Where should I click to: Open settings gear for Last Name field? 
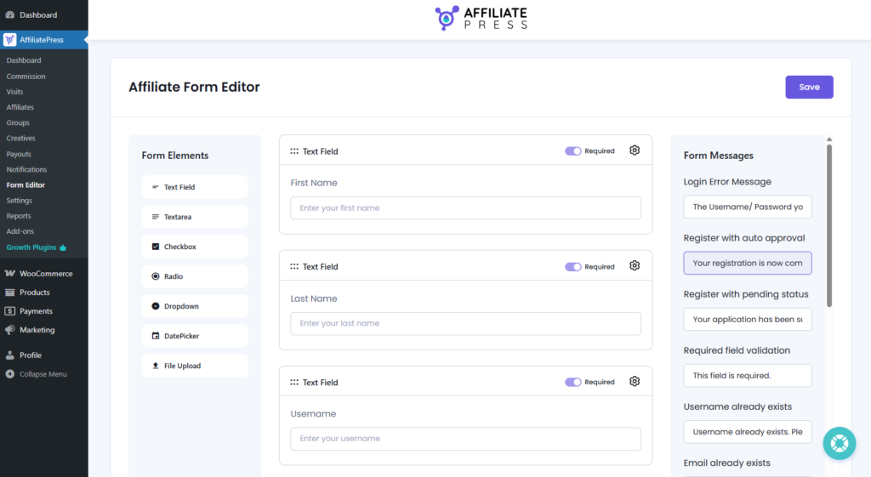coord(635,266)
